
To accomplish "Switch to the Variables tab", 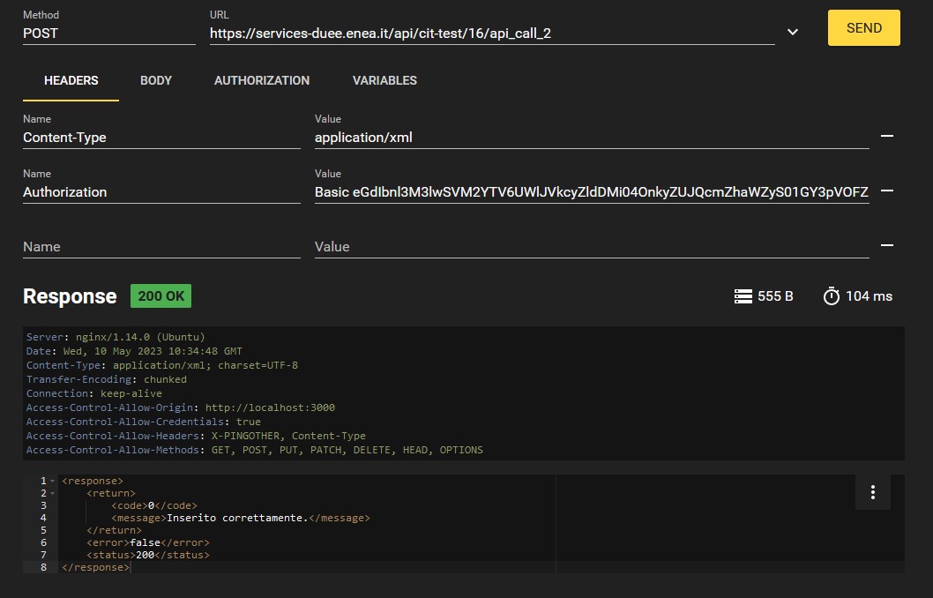I will pyautogui.click(x=384, y=80).
